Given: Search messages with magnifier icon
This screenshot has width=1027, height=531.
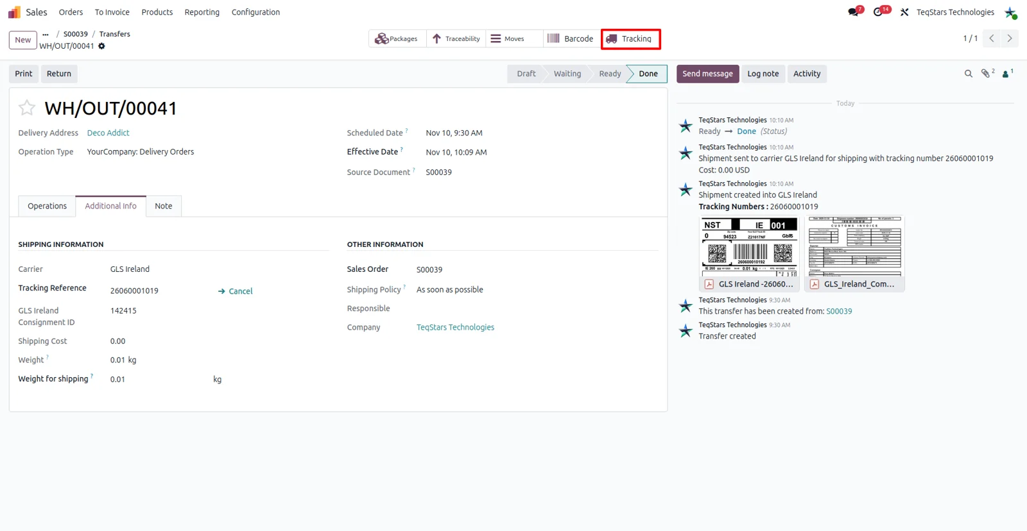Looking at the screenshot, I should tap(969, 74).
